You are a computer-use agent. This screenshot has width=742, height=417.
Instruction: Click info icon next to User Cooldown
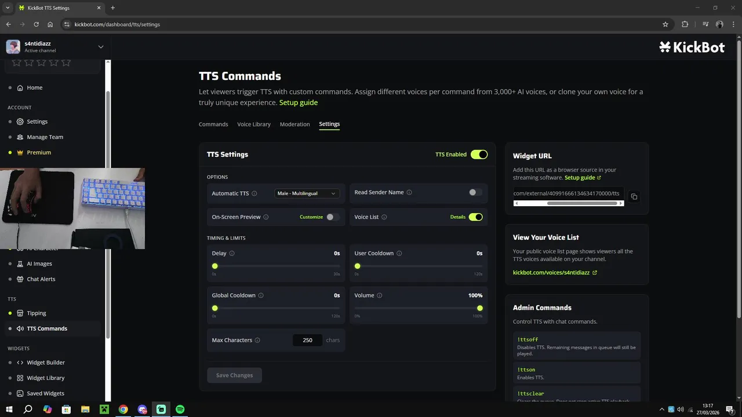(x=399, y=253)
